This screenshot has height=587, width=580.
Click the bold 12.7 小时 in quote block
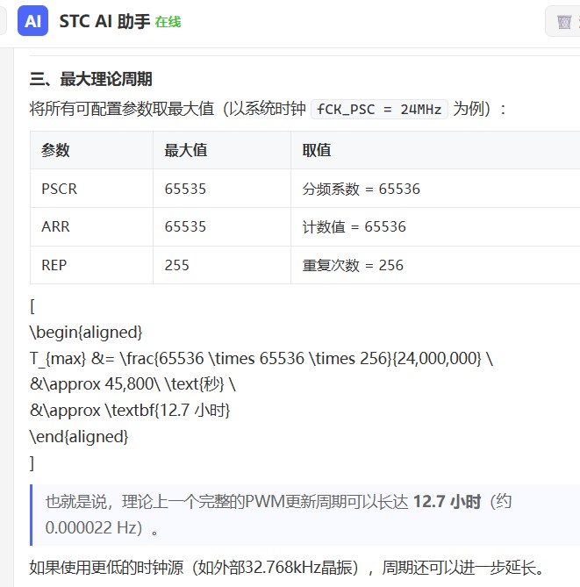tap(448, 502)
